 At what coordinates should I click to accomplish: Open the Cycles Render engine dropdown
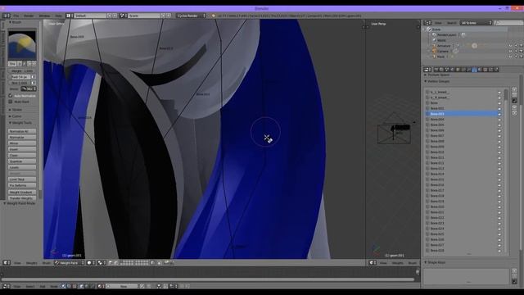pos(191,16)
